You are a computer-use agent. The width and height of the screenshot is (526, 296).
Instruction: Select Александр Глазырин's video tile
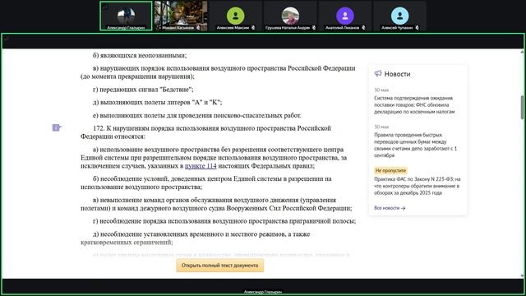126,16
